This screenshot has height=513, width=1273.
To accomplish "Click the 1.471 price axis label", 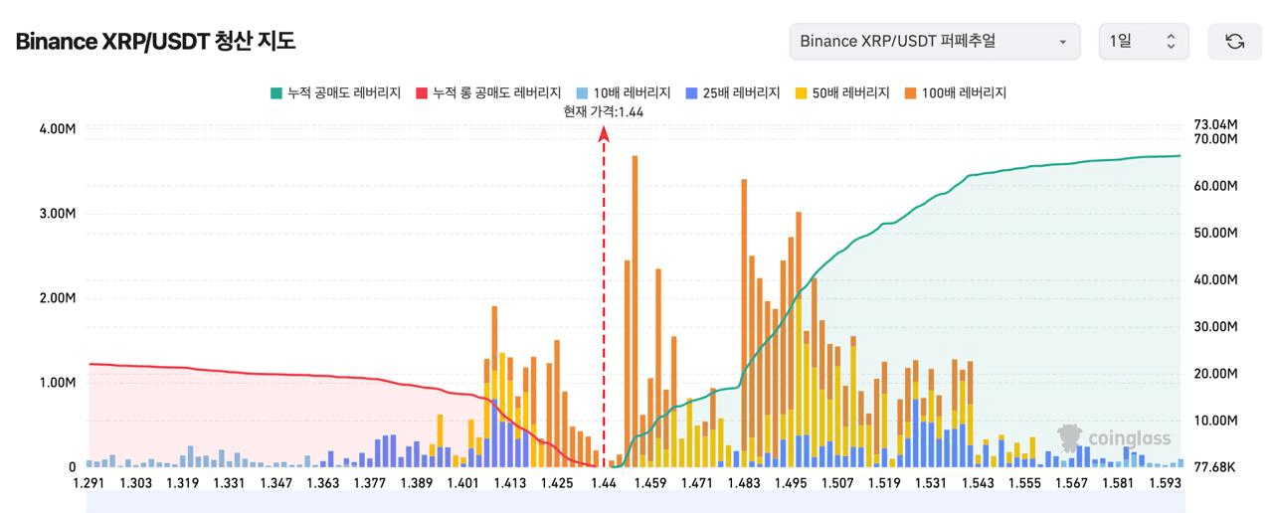I will (x=696, y=483).
